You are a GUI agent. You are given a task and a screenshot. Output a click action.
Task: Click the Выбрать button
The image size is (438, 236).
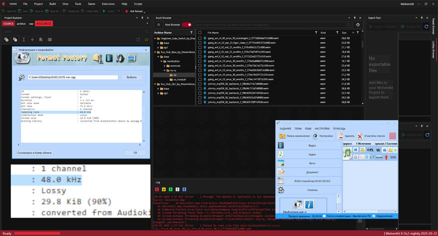tap(131, 77)
